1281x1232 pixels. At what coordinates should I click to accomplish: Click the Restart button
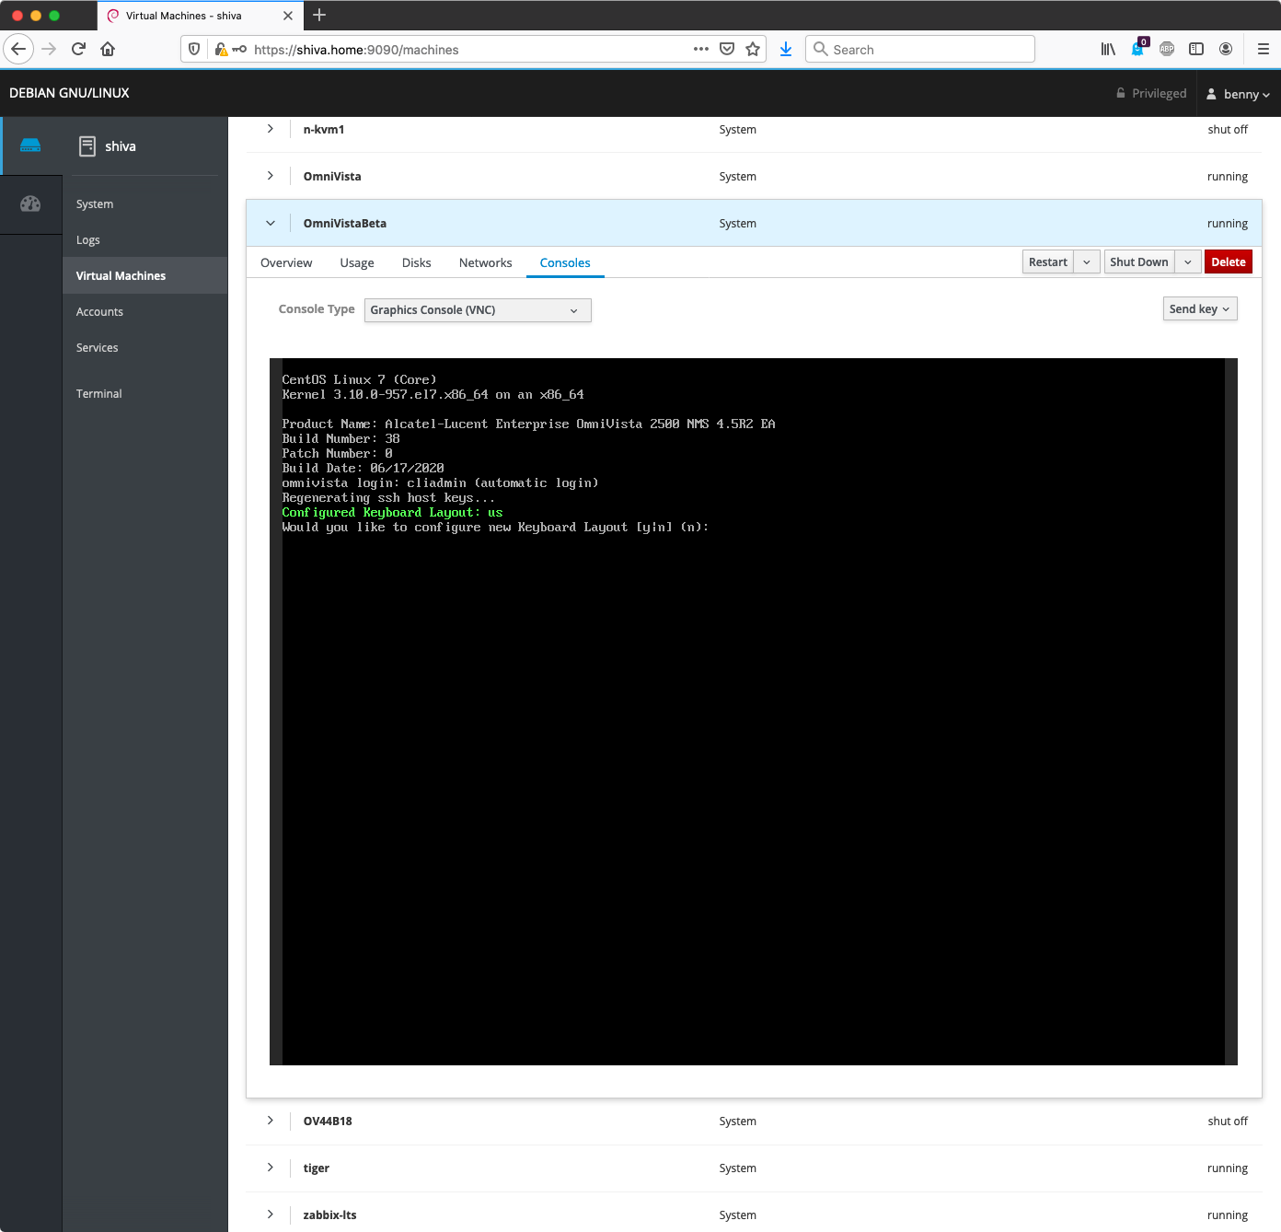pos(1047,262)
